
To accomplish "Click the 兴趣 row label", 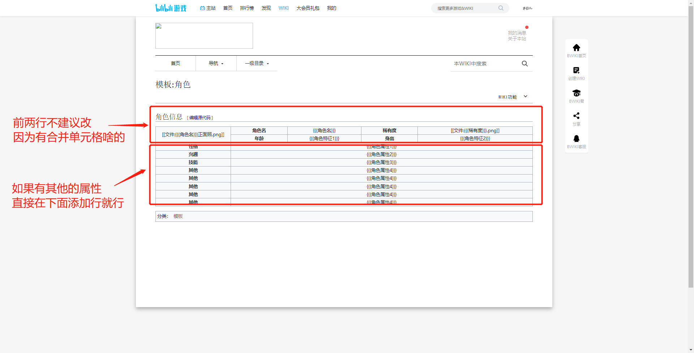I will (x=193, y=154).
